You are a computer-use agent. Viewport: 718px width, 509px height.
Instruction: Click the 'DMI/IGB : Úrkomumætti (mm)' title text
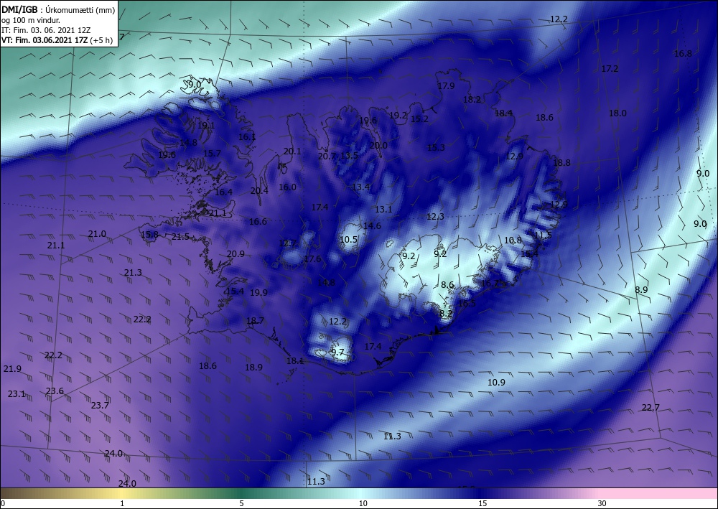[x=58, y=9]
